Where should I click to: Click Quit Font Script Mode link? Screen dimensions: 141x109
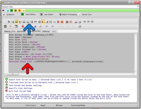[20, 91]
